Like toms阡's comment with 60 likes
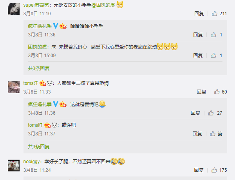Viewport: 235px width, 180px height. 220,92
